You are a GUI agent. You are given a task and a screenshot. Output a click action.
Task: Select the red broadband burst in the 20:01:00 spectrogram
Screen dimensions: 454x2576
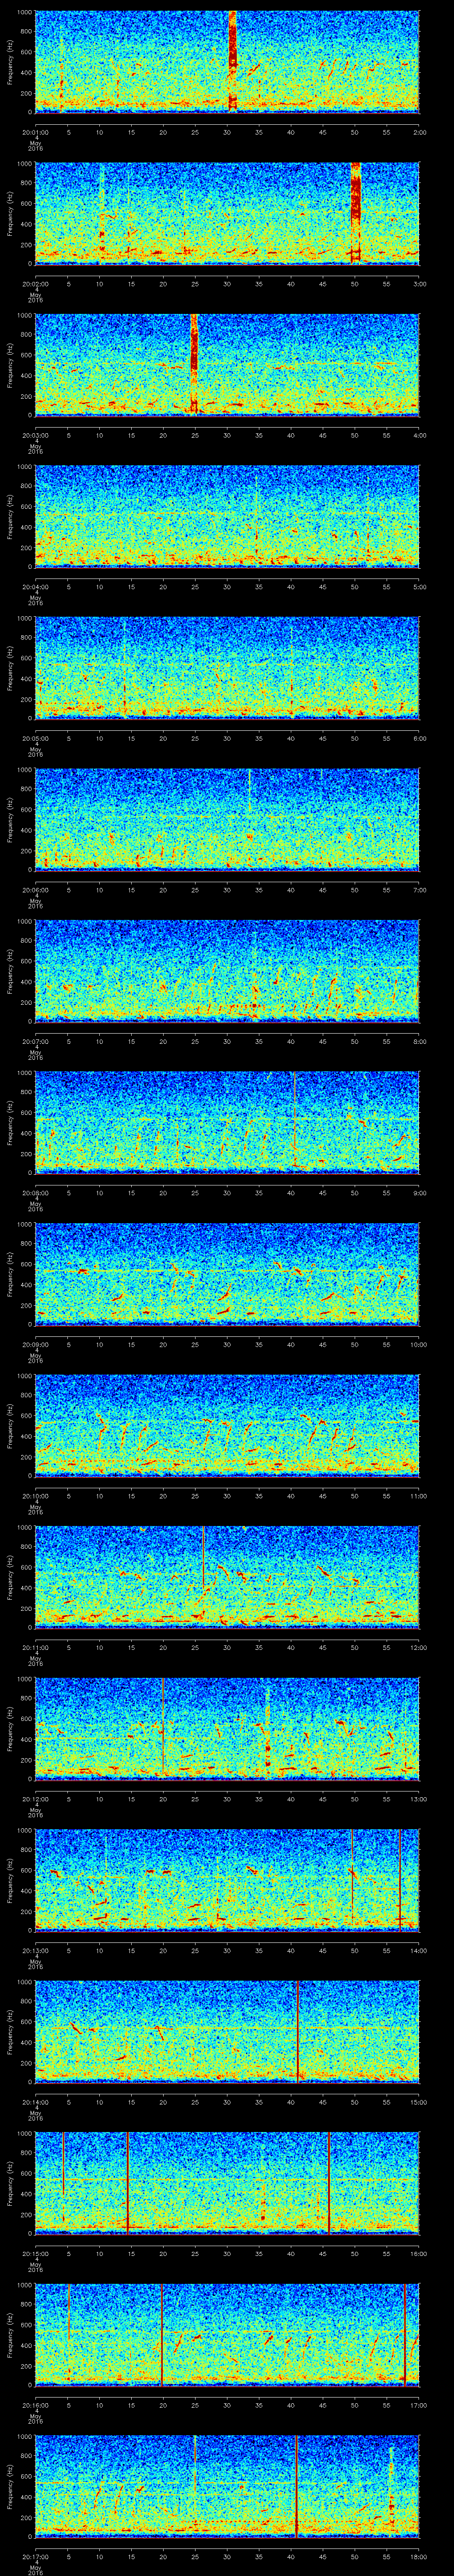(x=232, y=60)
